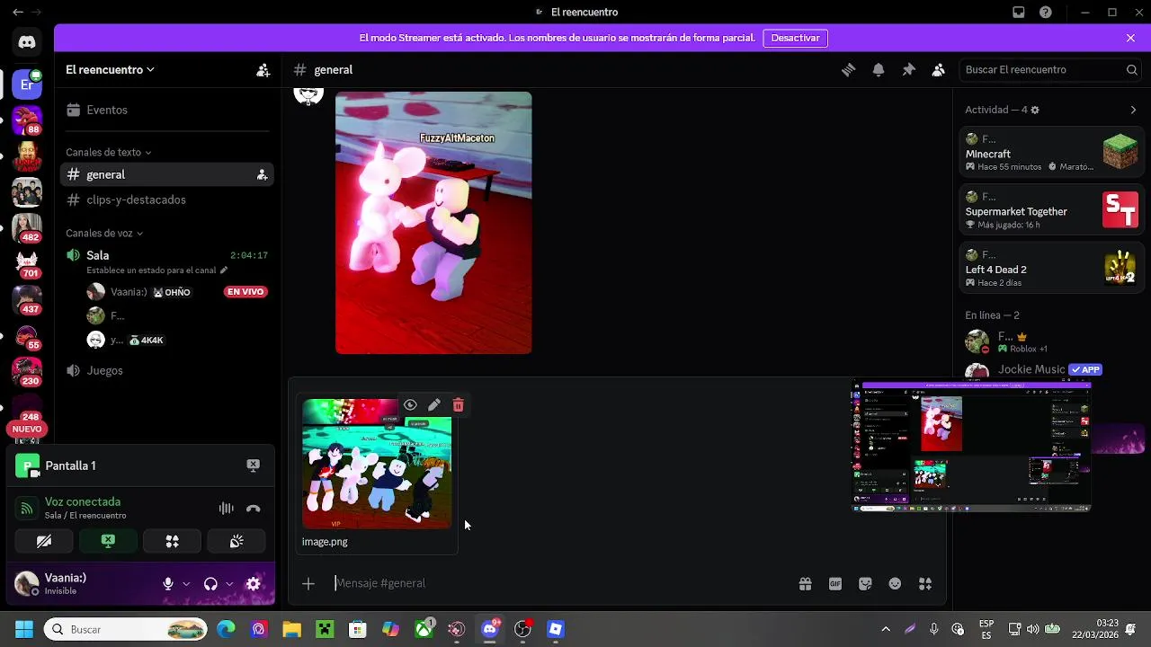This screenshot has width=1151, height=647.
Task: Open the FuzzyAltMaceton Roblox image
Action: (433, 223)
